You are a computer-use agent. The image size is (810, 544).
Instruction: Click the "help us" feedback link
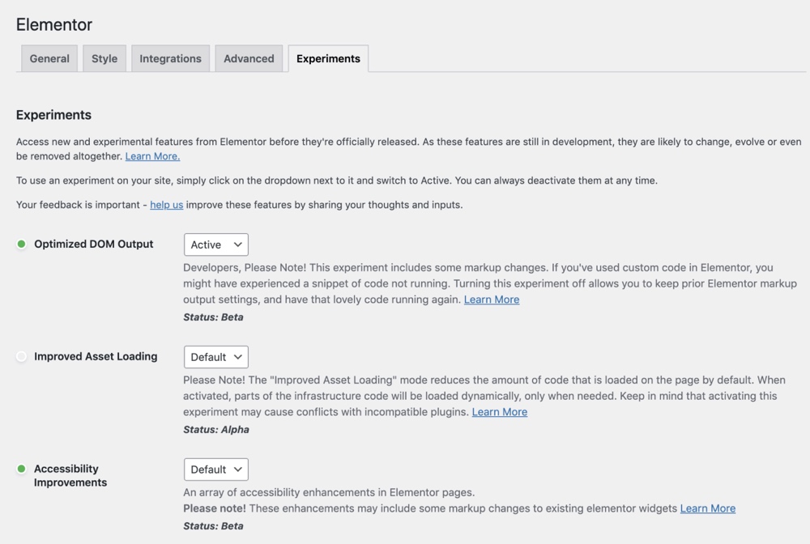tap(166, 205)
